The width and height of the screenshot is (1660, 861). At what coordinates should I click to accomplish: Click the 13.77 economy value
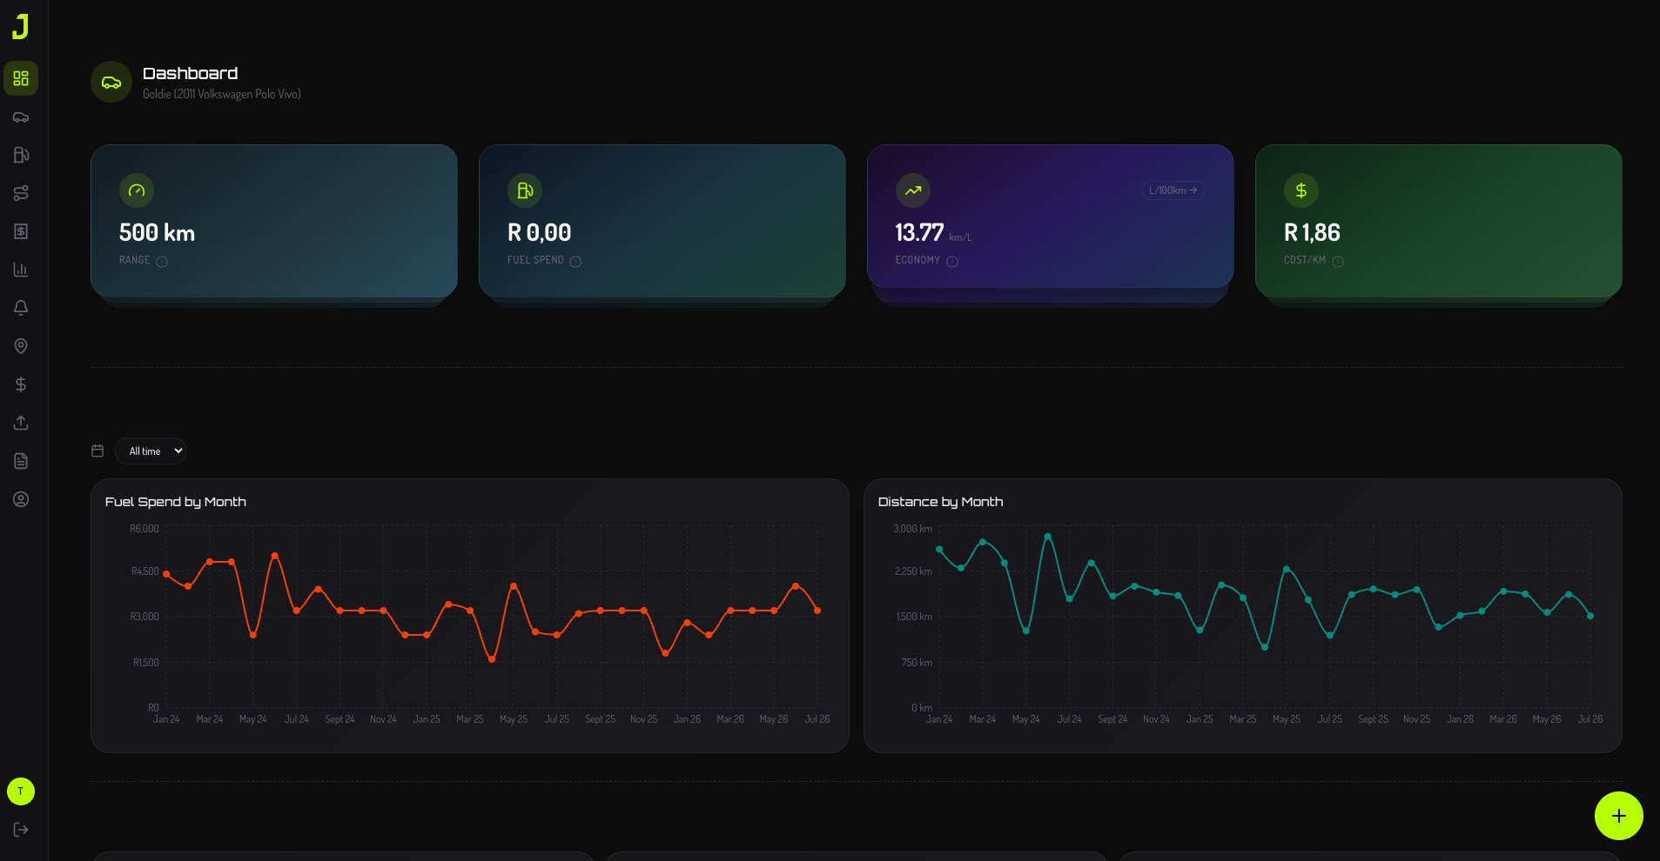click(919, 233)
